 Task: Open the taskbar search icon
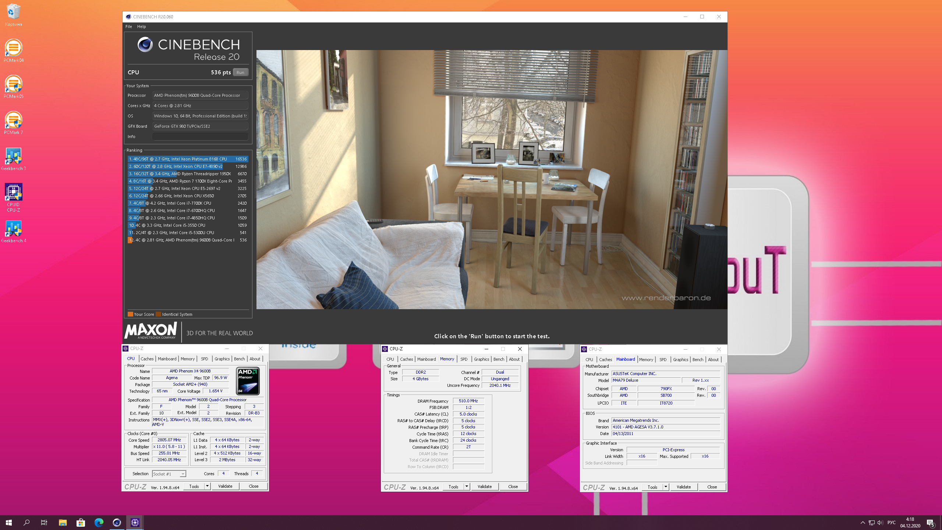coord(26,522)
